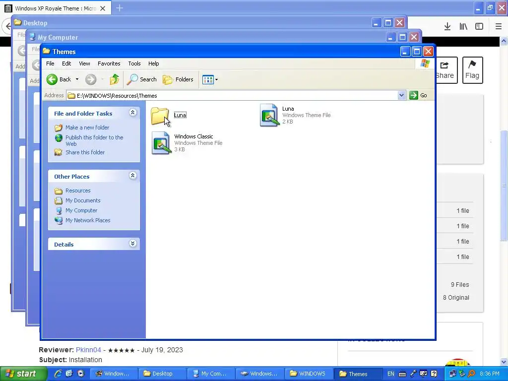Screen dimensions: 508x381
Task: Click the system tray clock
Action: click(x=489, y=374)
